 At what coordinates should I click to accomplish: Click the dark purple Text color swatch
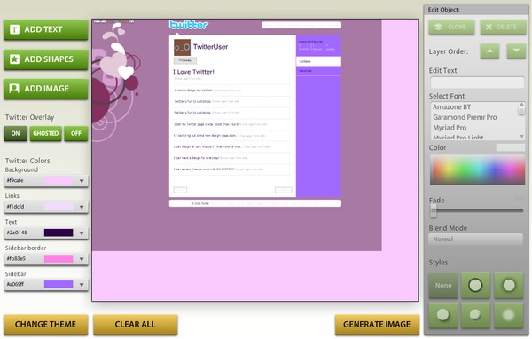[x=59, y=233]
